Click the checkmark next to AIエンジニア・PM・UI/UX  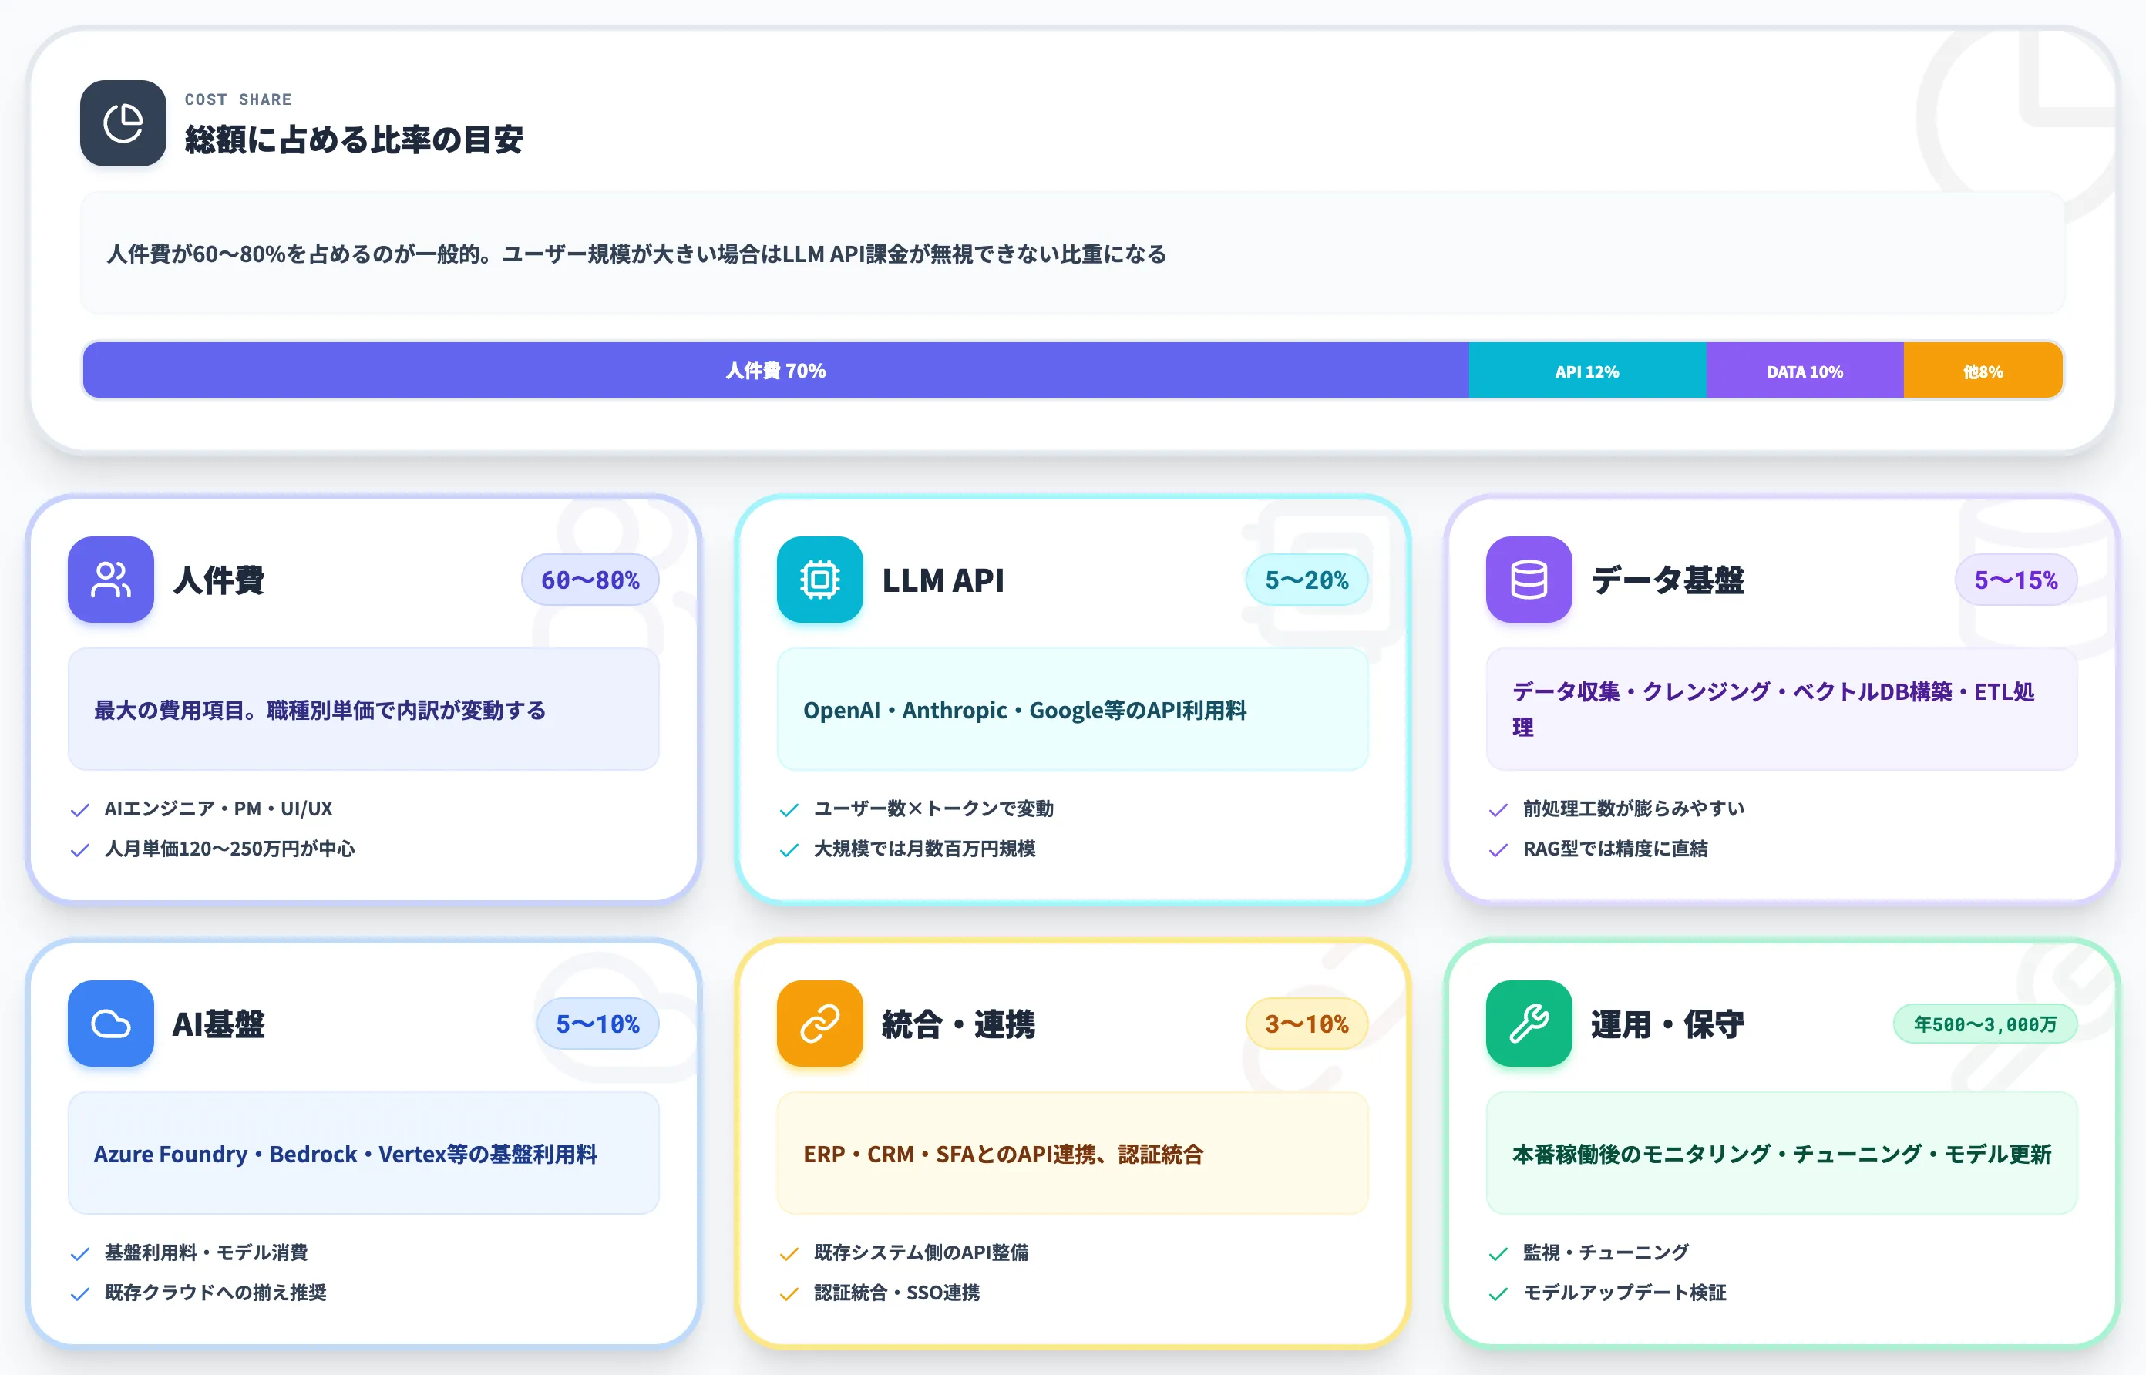click(x=80, y=810)
